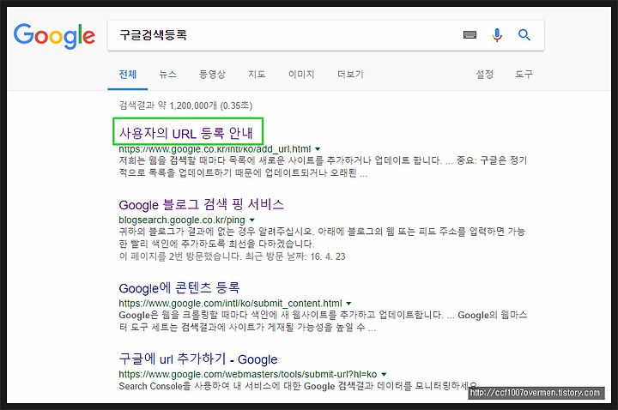Expand dropdown arrow beside add_url.html URL
This screenshot has height=410, width=618.
click(x=318, y=149)
